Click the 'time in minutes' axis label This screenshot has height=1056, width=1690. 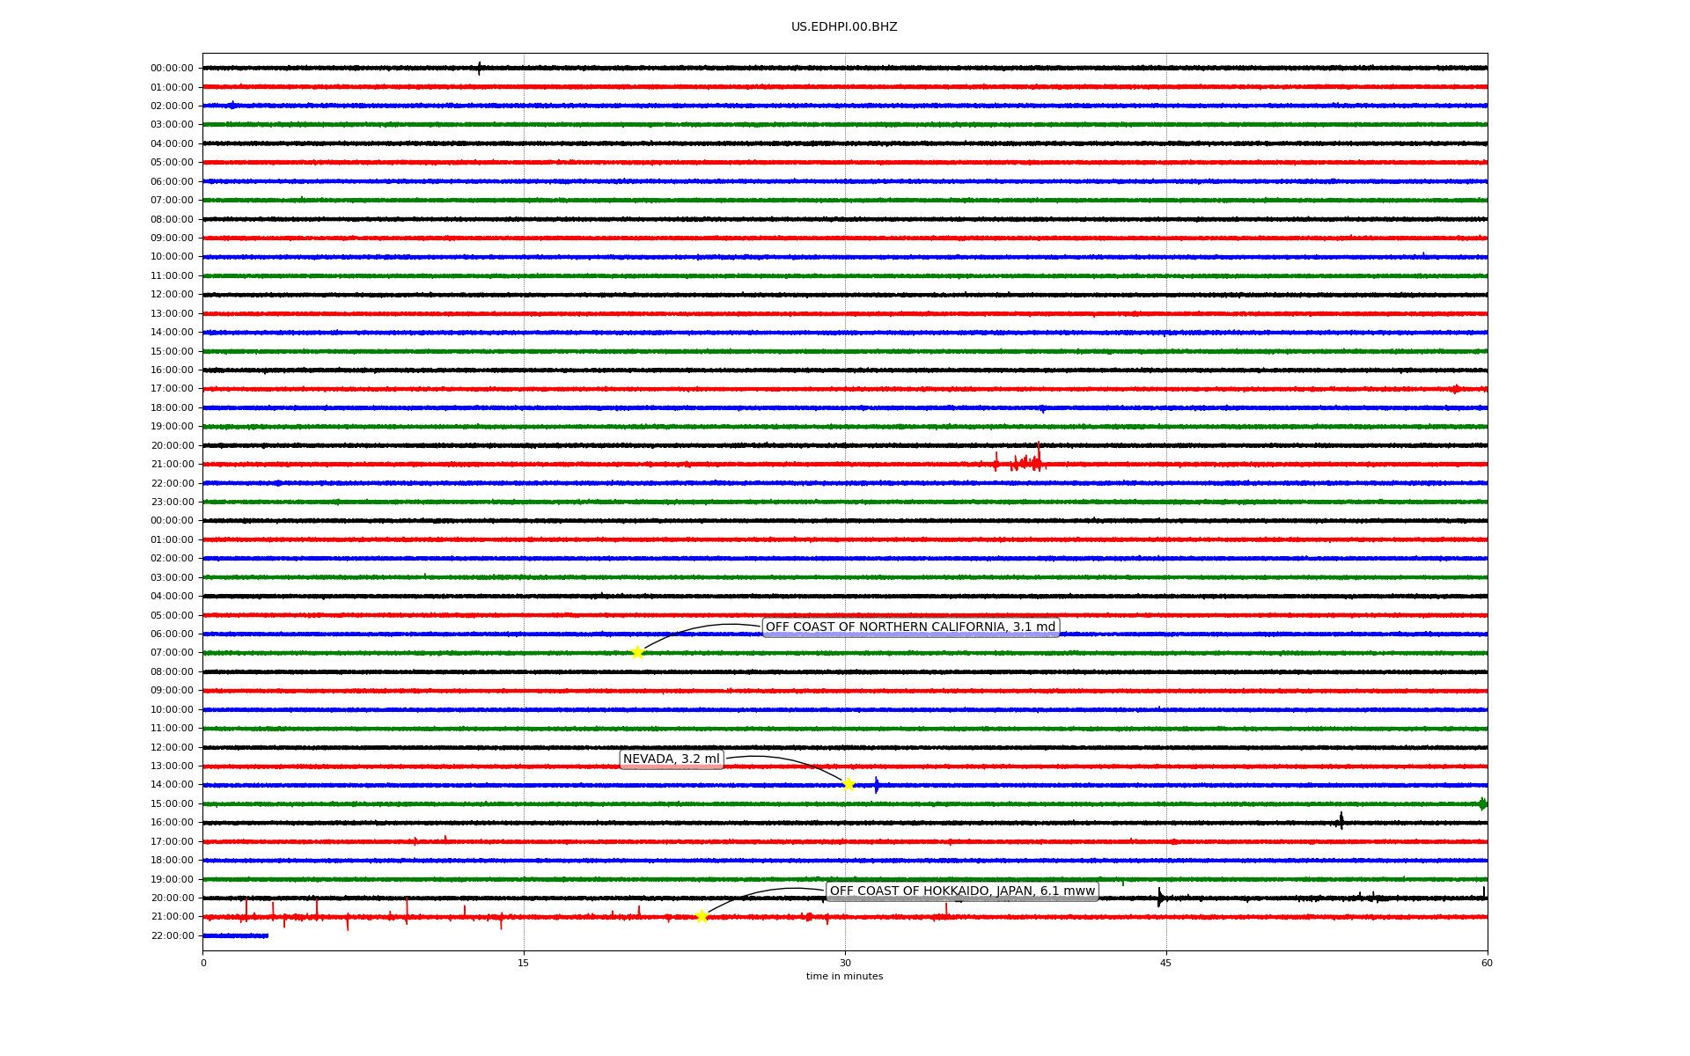point(844,976)
